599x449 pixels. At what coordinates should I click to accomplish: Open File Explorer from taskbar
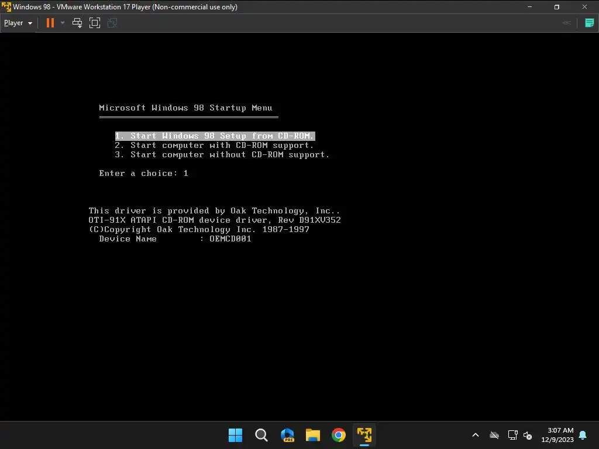(313, 435)
